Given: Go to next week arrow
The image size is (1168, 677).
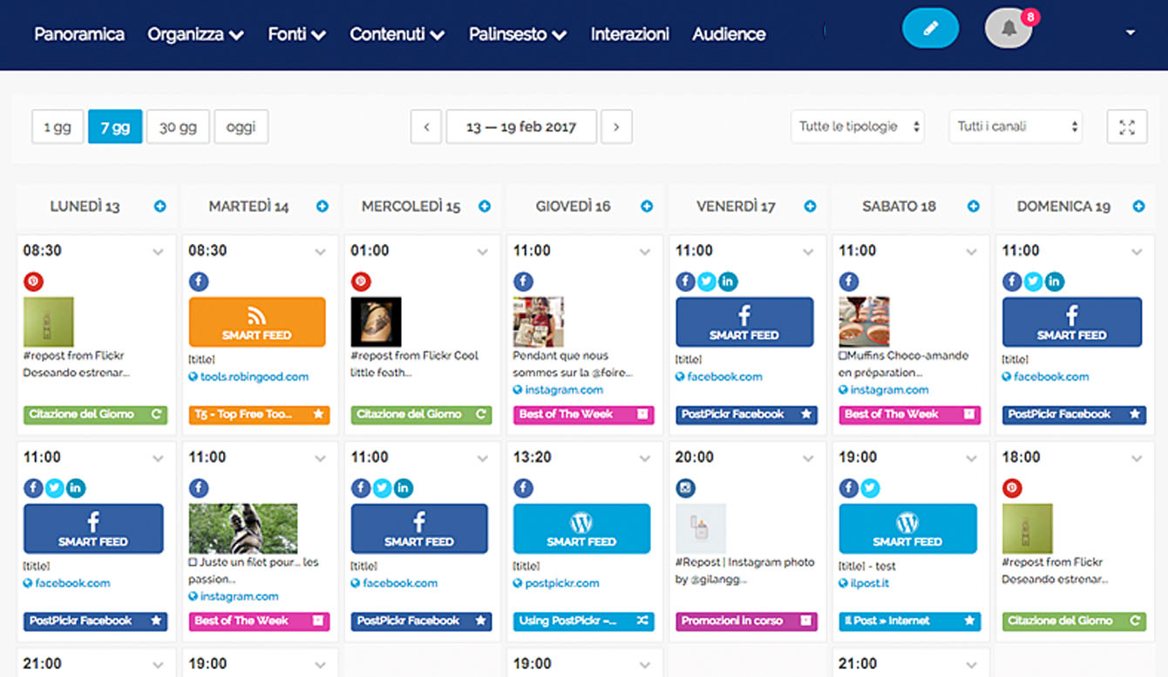Looking at the screenshot, I should tap(616, 127).
